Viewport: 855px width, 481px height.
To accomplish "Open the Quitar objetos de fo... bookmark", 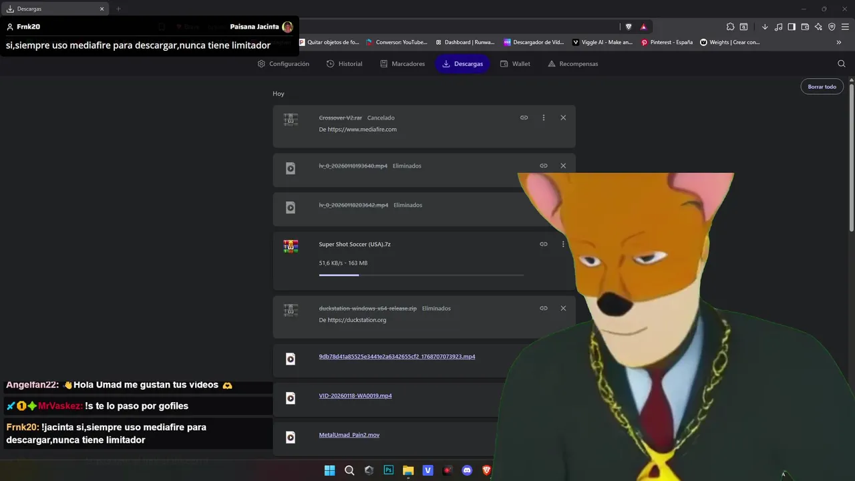I will point(329,42).
